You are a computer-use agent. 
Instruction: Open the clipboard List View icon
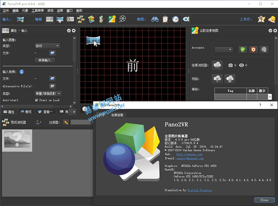pyautogui.click(x=165, y=19)
